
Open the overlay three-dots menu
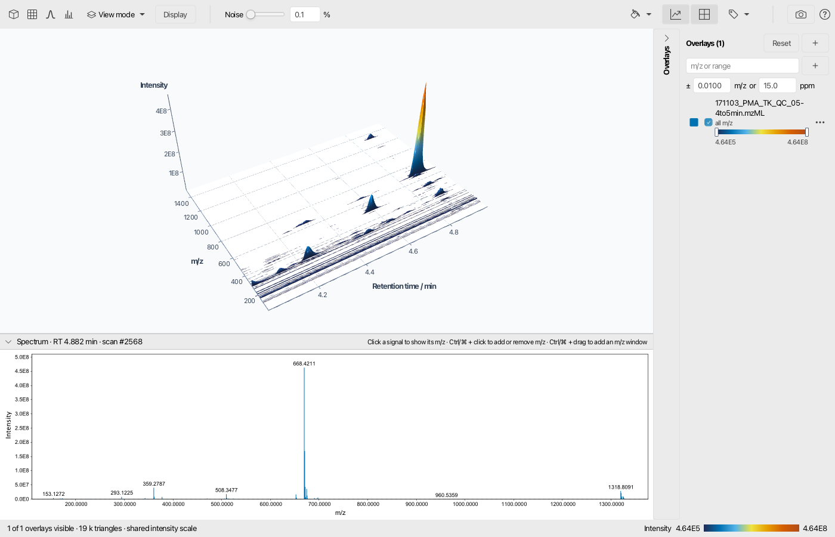coord(820,122)
